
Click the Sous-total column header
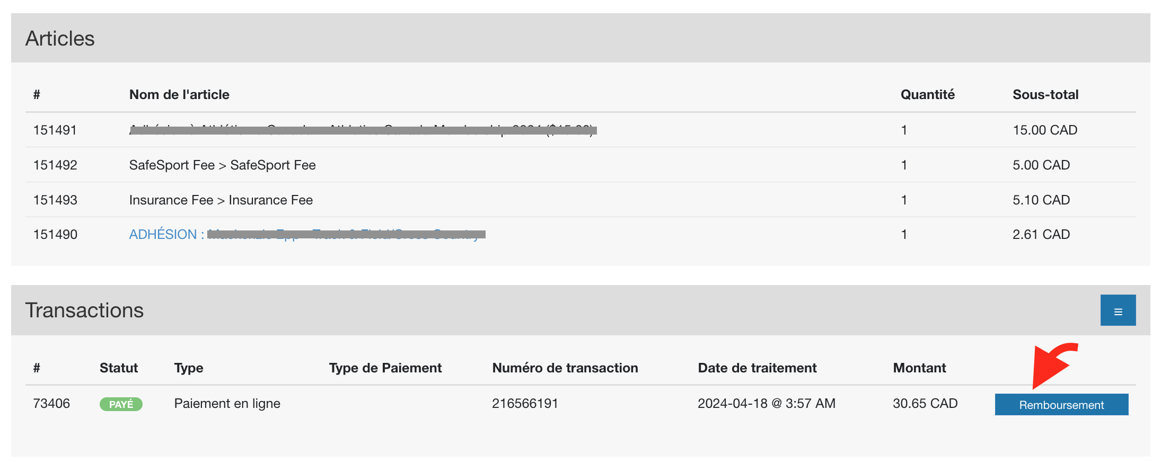(1045, 95)
